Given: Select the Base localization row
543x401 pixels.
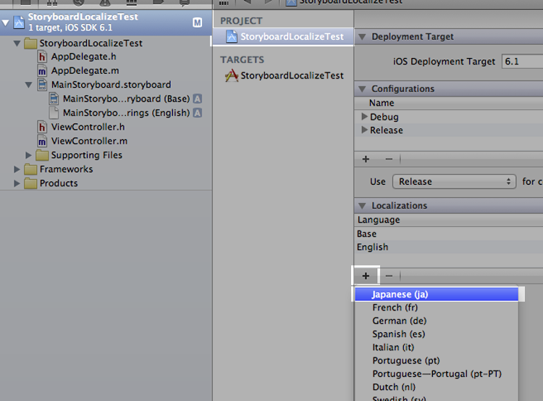Looking at the screenshot, I should pyautogui.click(x=449, y=233).
